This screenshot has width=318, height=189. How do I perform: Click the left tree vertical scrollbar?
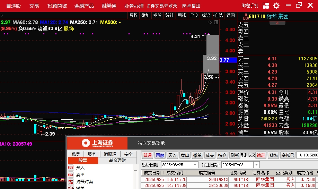click(x=135, y=180)
